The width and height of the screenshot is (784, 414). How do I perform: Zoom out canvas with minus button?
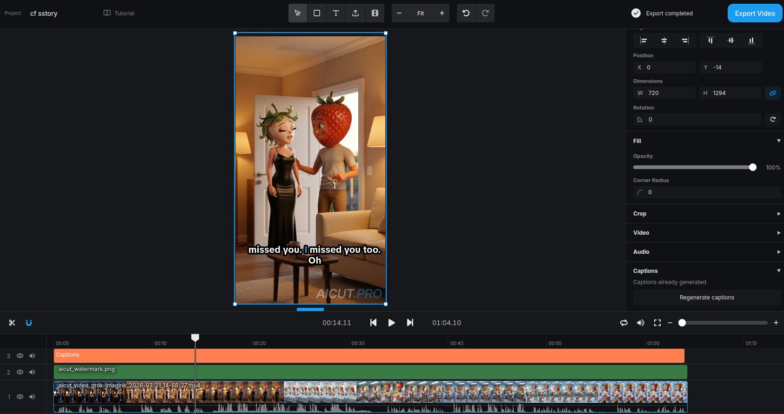coord(399,13)
